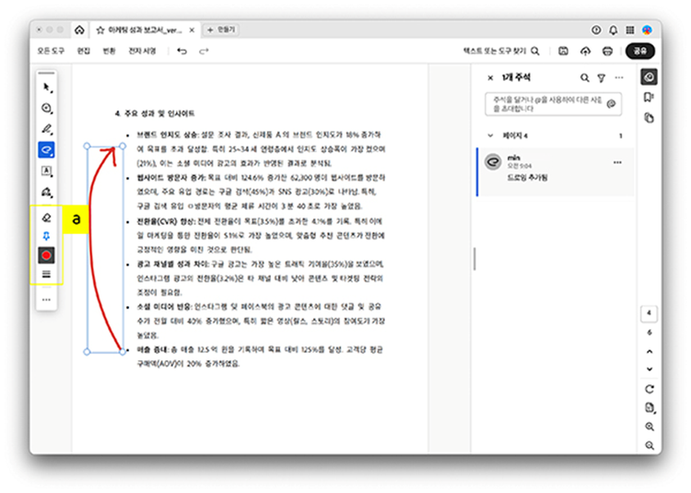The image size is (691, 493).
Task: Open page display settings icon
Action: 650,408
